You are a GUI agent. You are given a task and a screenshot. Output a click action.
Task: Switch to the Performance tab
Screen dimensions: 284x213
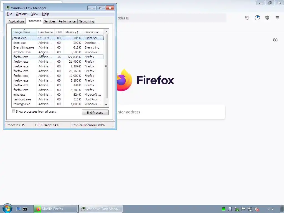67,21
